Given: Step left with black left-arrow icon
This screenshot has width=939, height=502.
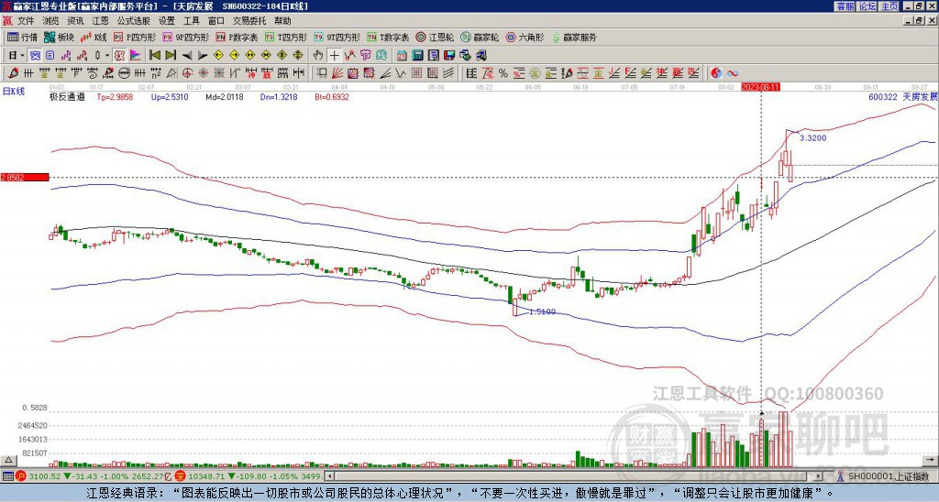Looking at the screenshot, I should (x=187, y=56).
